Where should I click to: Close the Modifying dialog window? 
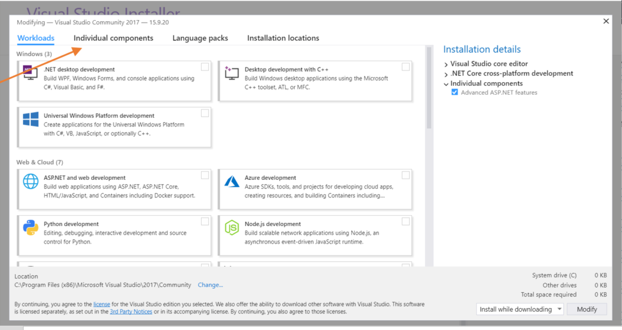pyautogui.click(x=606, y=21)
